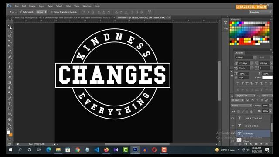Open the Sharp anti-aliasing dropdown
Image resolution: width=279 pixels, height=157 pixels.
[x=267, y=96]
